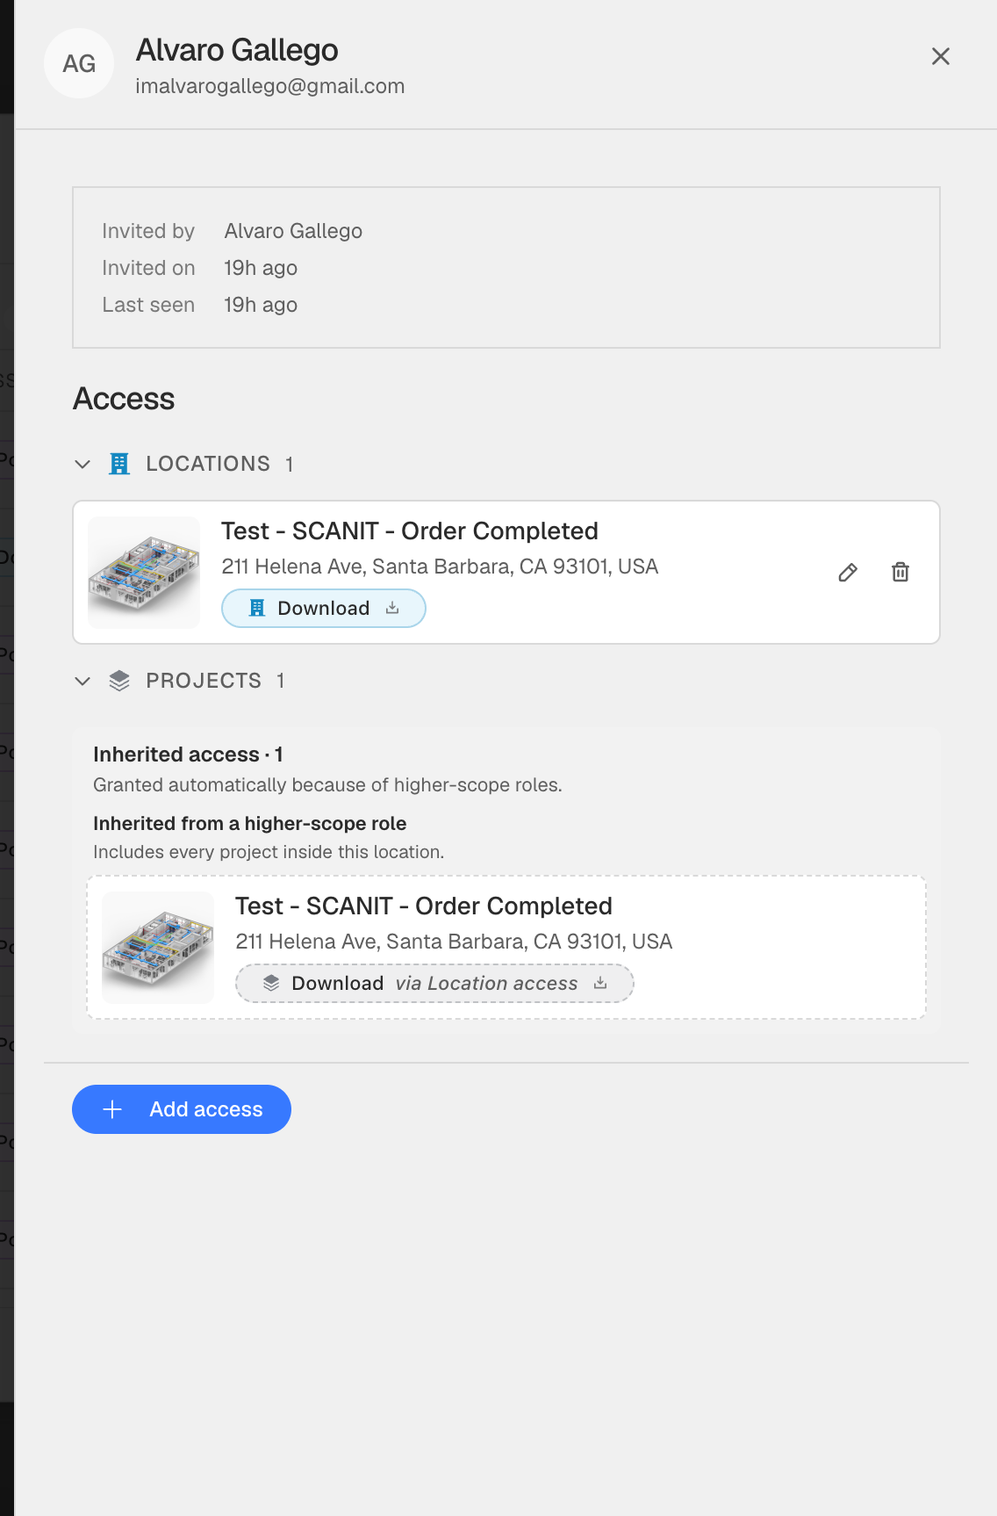Viewport: 997px width, 1516px height.
Task: Select the inherited Test - SCANIT project title
Action: click(x=424, y=906)
